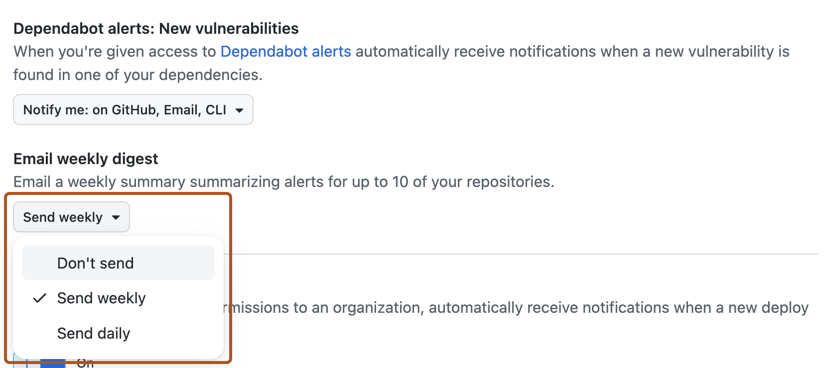Click the caret arrow on Notify me button
829x368 pixels.
coord(240,109)
